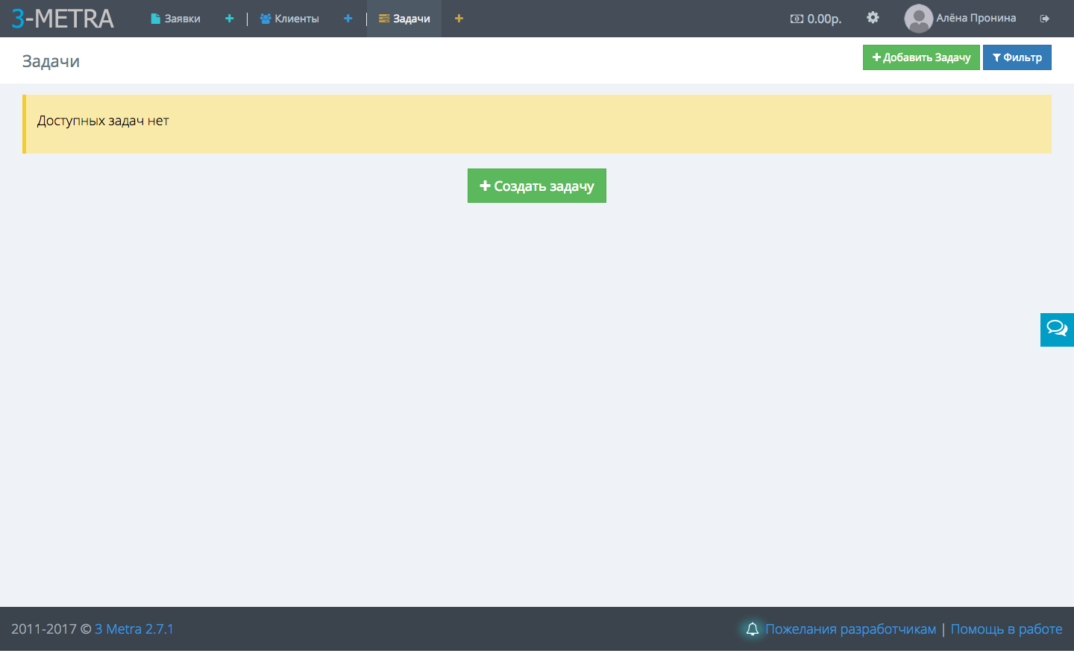1074x671 pixels.
Task: Add a new заявка with plus icon
Action: click(x=229, y=19)
